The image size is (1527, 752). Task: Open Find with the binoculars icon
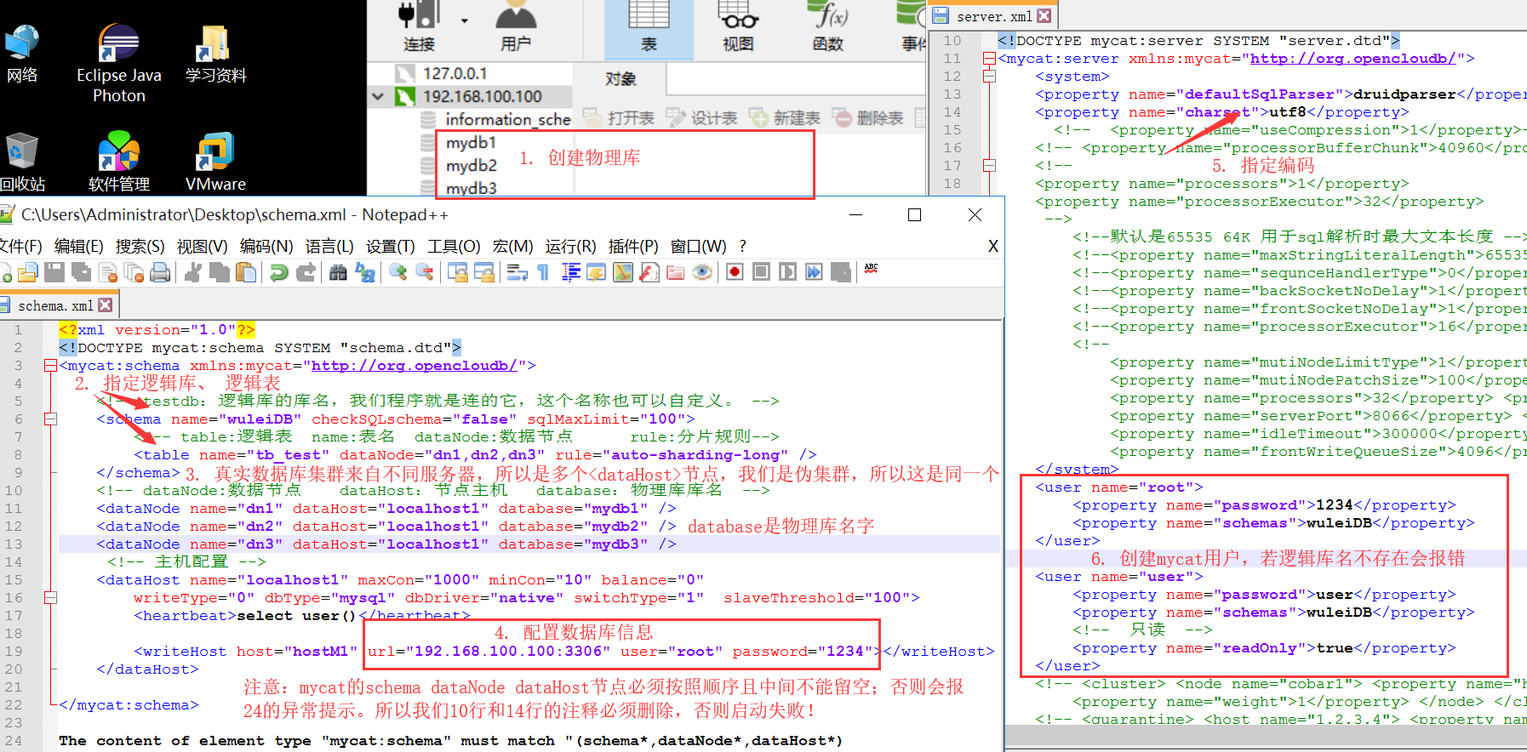(x=338, y=272)
